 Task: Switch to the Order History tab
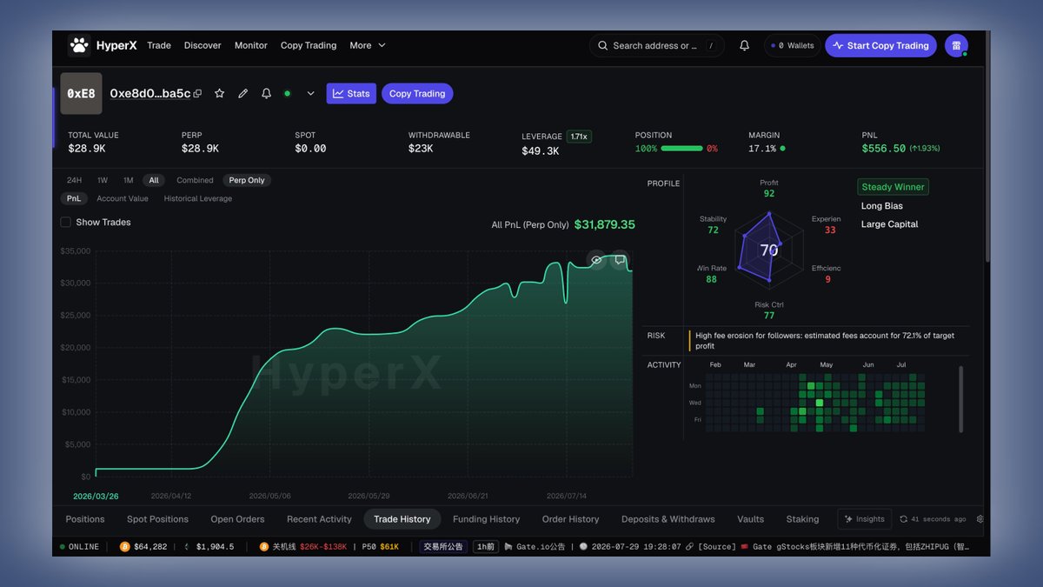pyautogui.click(x=571, y=519)
